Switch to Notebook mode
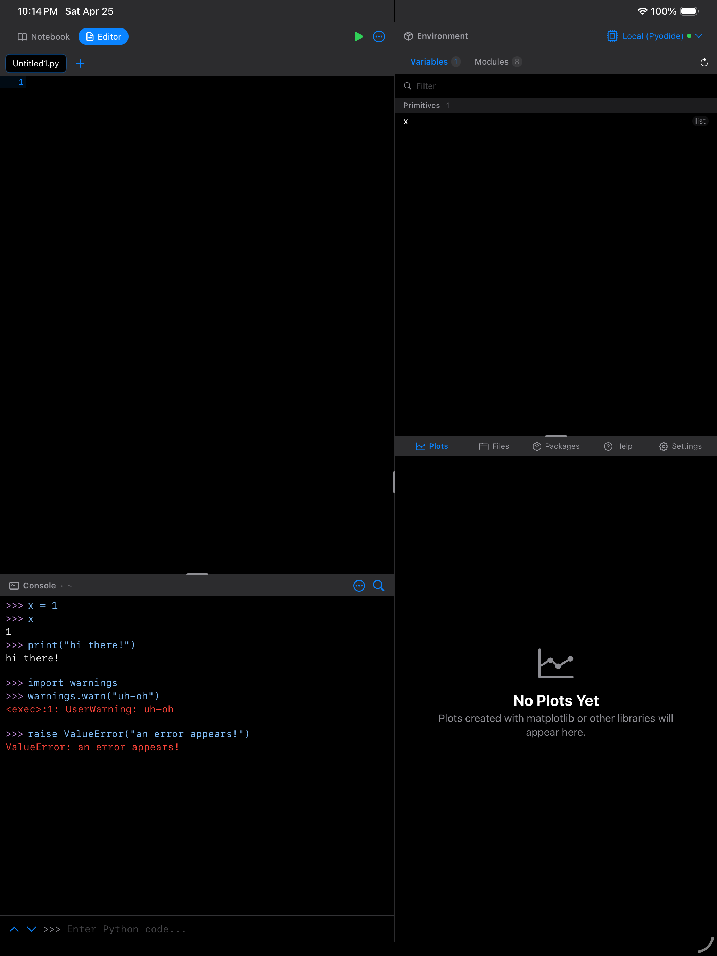The image size is (717, 956). click(x=44, y=37)
